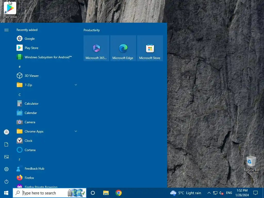Image resolution: width=264 pixels, height=198 pixels.
Task: Open network status tray icon
Action: coord(215,193)
